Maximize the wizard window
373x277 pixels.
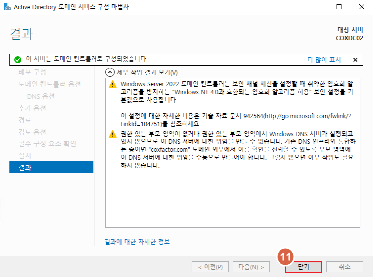point(339,7)
